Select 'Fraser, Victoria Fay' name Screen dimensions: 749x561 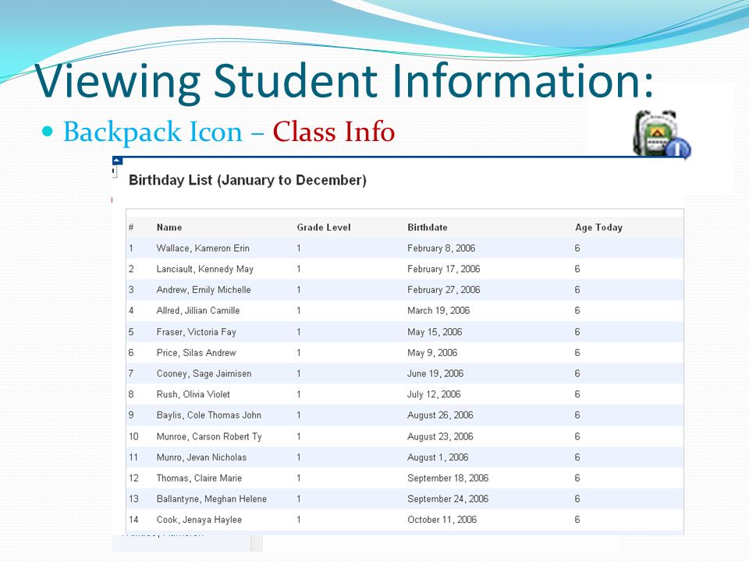tap(196, 332)
